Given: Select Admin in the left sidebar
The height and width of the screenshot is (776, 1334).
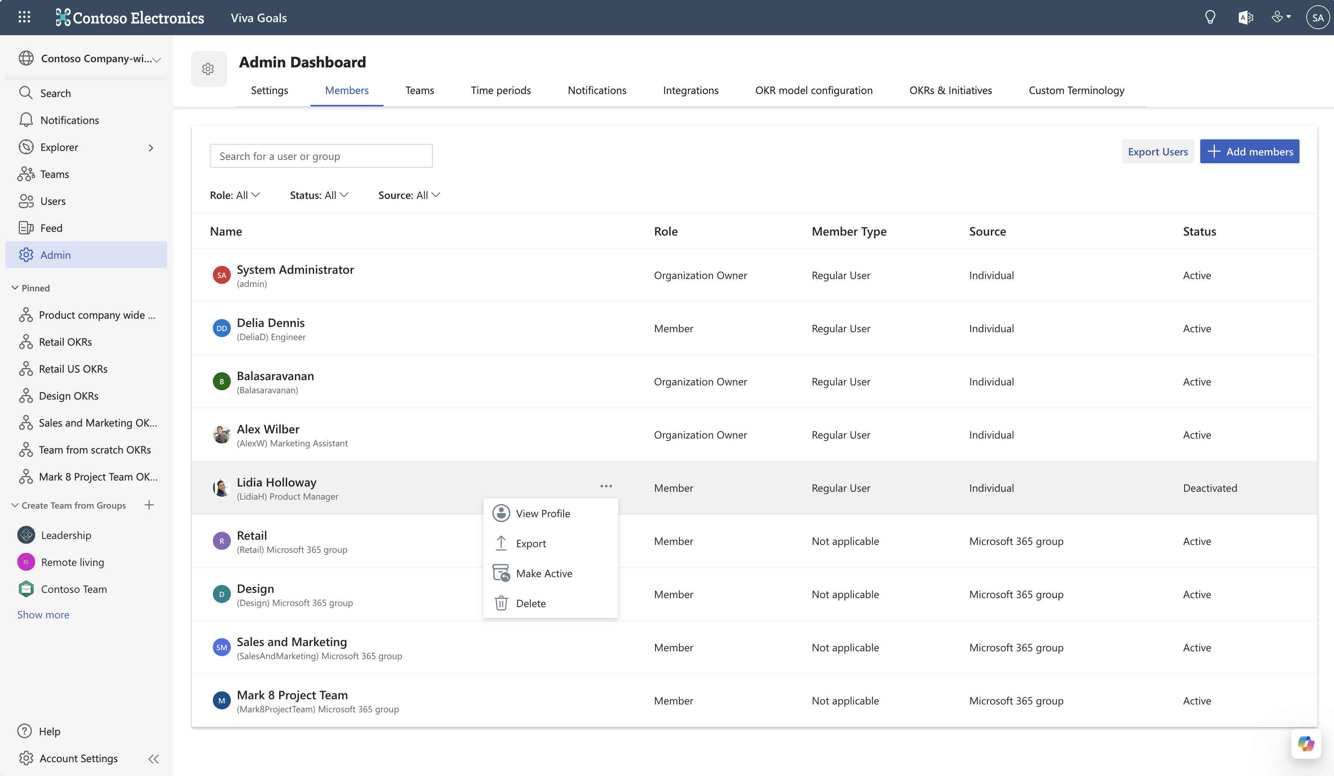Looking at the screenshot, I should [x=86, y=255].
